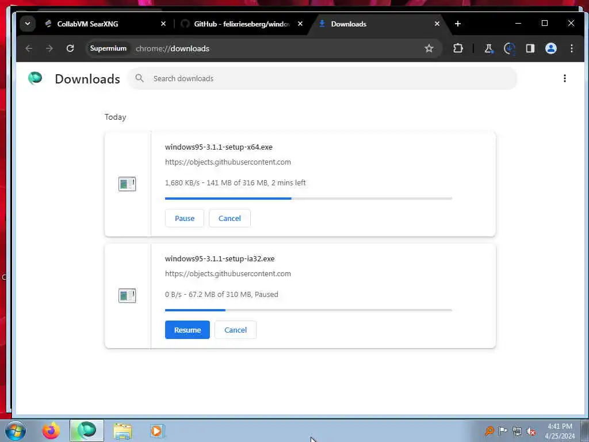The height and width of the screenshot is (442, 589).
Task: Click the x64 setup file icon
Action: [x=127, y=184]
